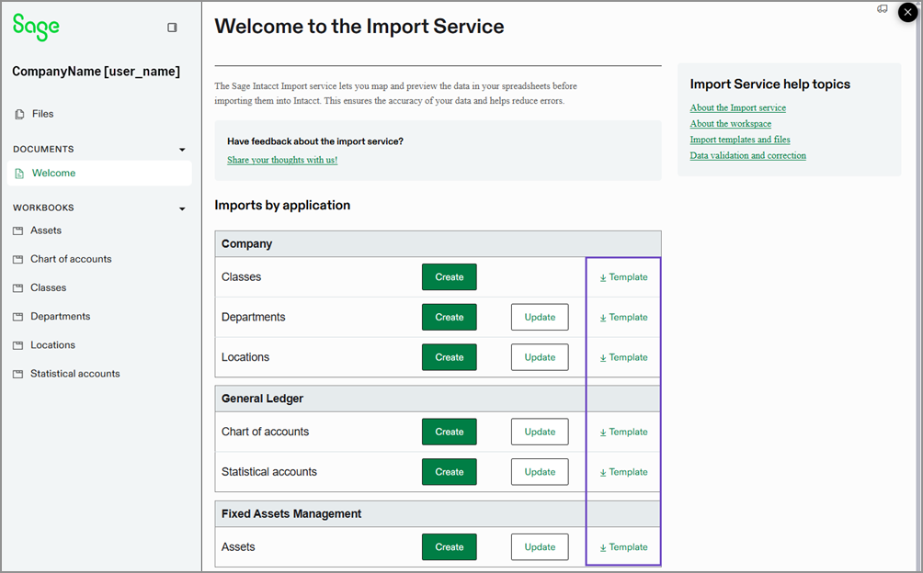Click the cart icon near top right

(x=882, y=10)
